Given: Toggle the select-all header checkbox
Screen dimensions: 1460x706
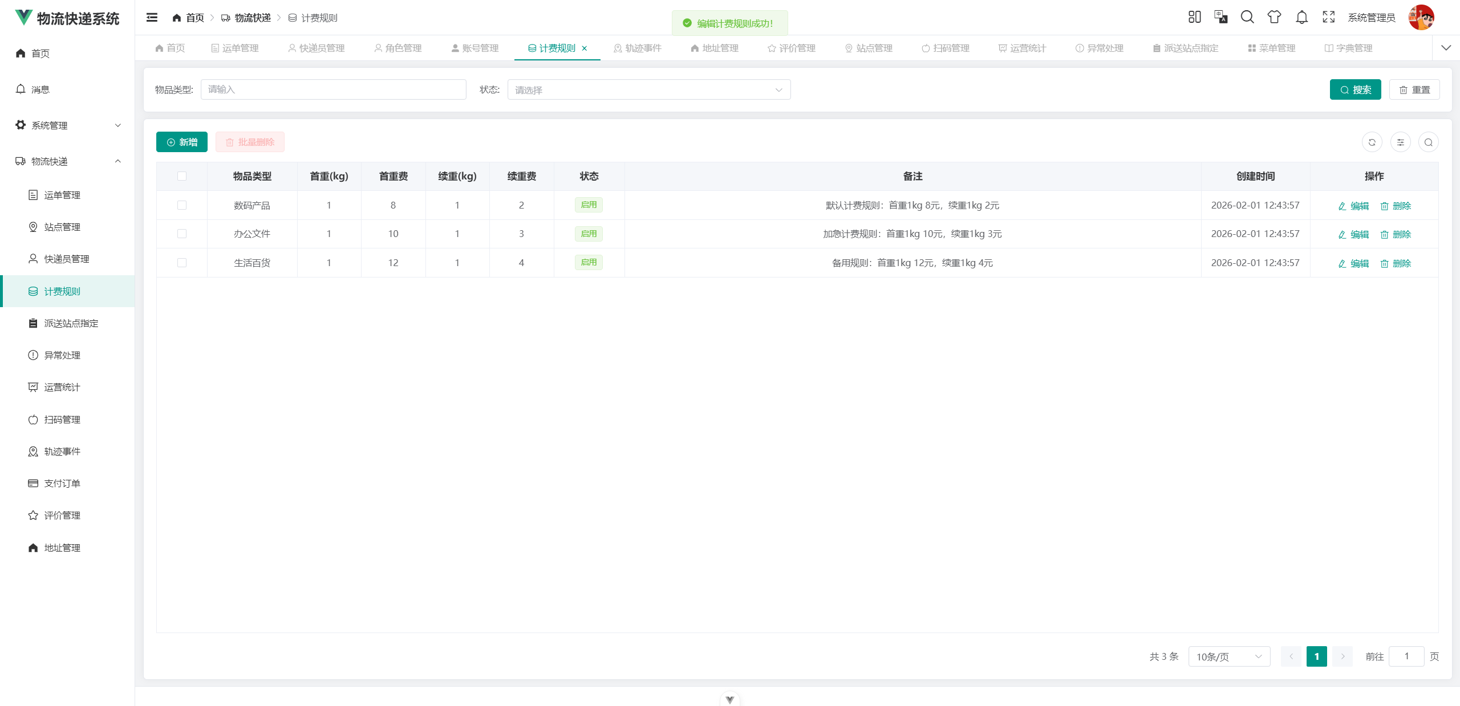Looking at the screenshot, I should [182, 176].
